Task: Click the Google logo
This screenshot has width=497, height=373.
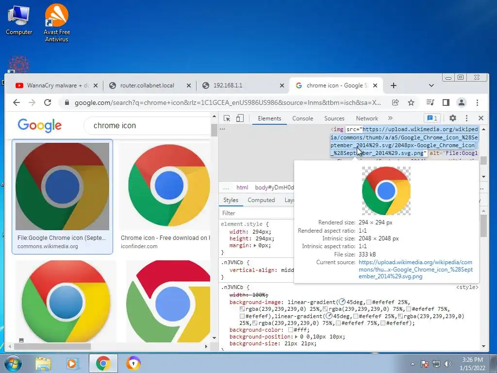Action: coord(40,126)
